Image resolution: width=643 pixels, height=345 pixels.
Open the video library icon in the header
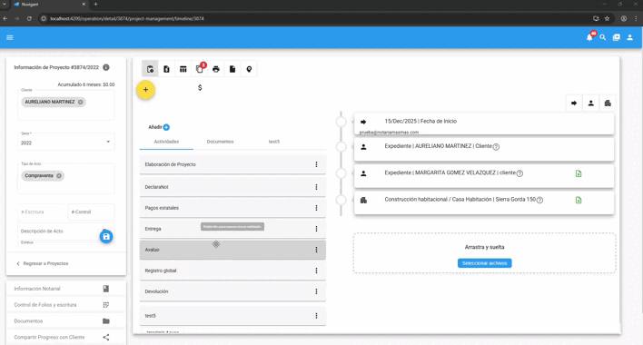[617, 37]
